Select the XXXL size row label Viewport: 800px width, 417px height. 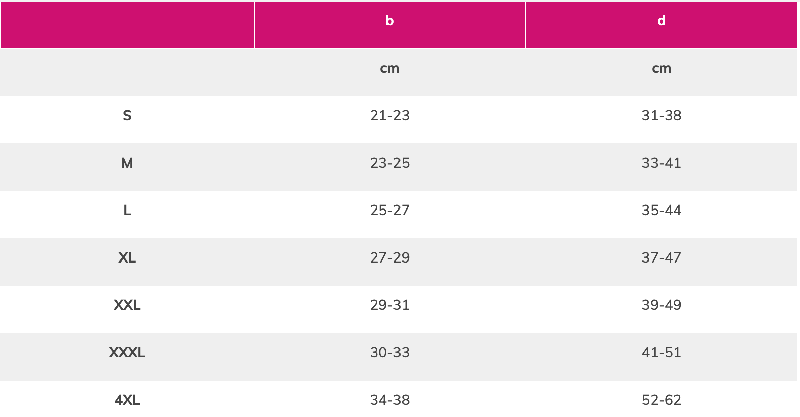(127, 353)
